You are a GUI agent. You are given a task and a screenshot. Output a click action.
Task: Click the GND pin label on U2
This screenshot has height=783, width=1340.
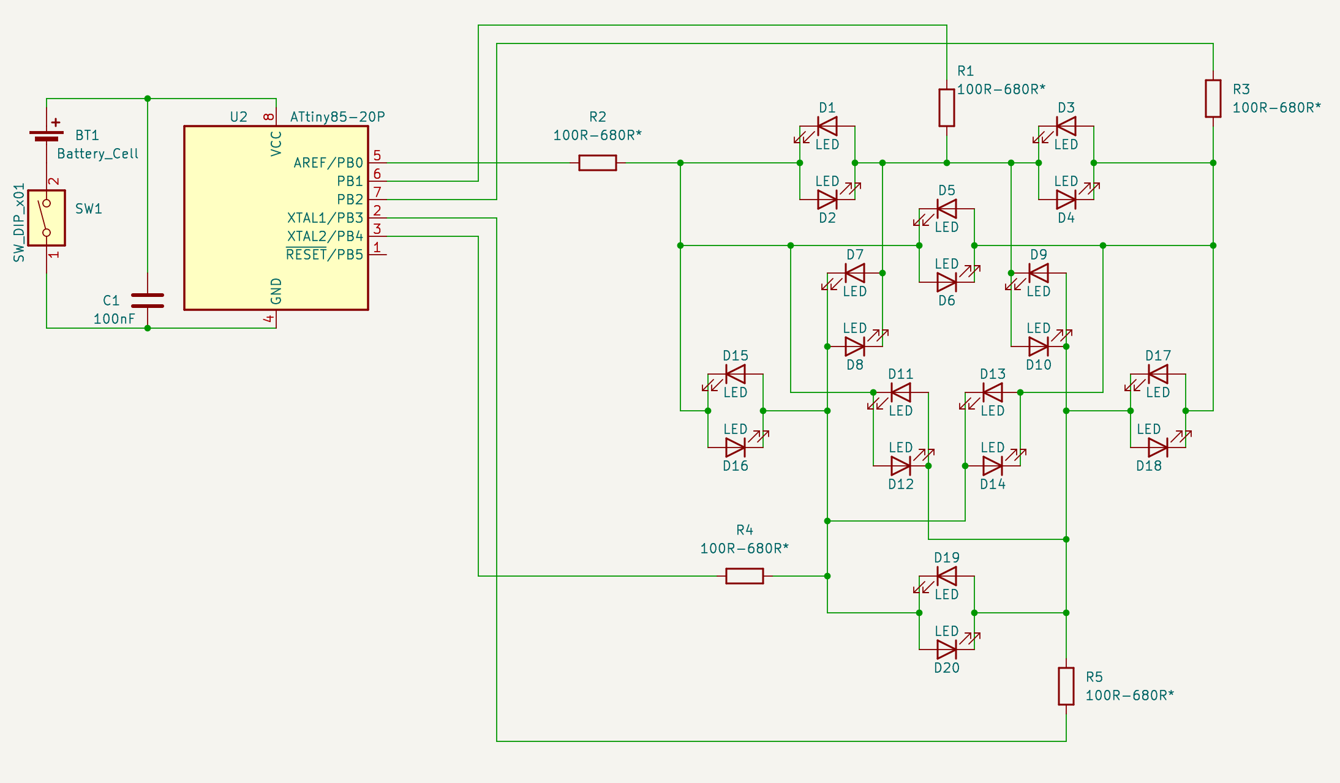(276, 291)
